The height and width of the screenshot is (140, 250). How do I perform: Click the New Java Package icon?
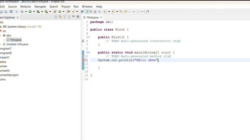click(x=55, y=12)
